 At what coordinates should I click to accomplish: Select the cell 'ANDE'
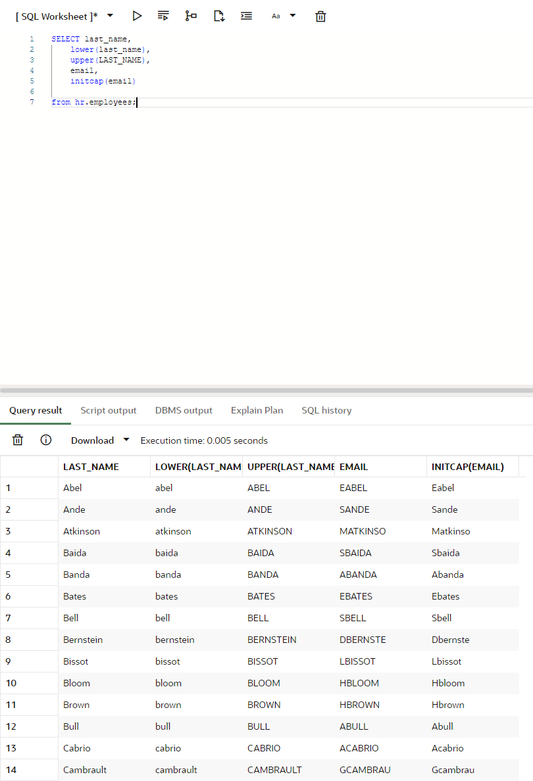(289, 509)
